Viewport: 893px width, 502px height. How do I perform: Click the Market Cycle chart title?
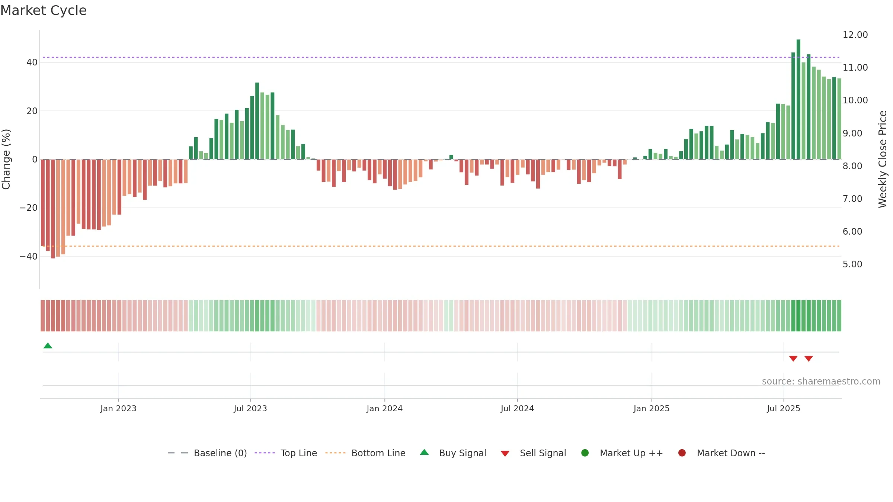44,10
